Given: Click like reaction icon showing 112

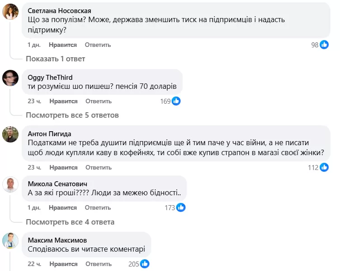Looking at the screenshot, I should [324, 167].
